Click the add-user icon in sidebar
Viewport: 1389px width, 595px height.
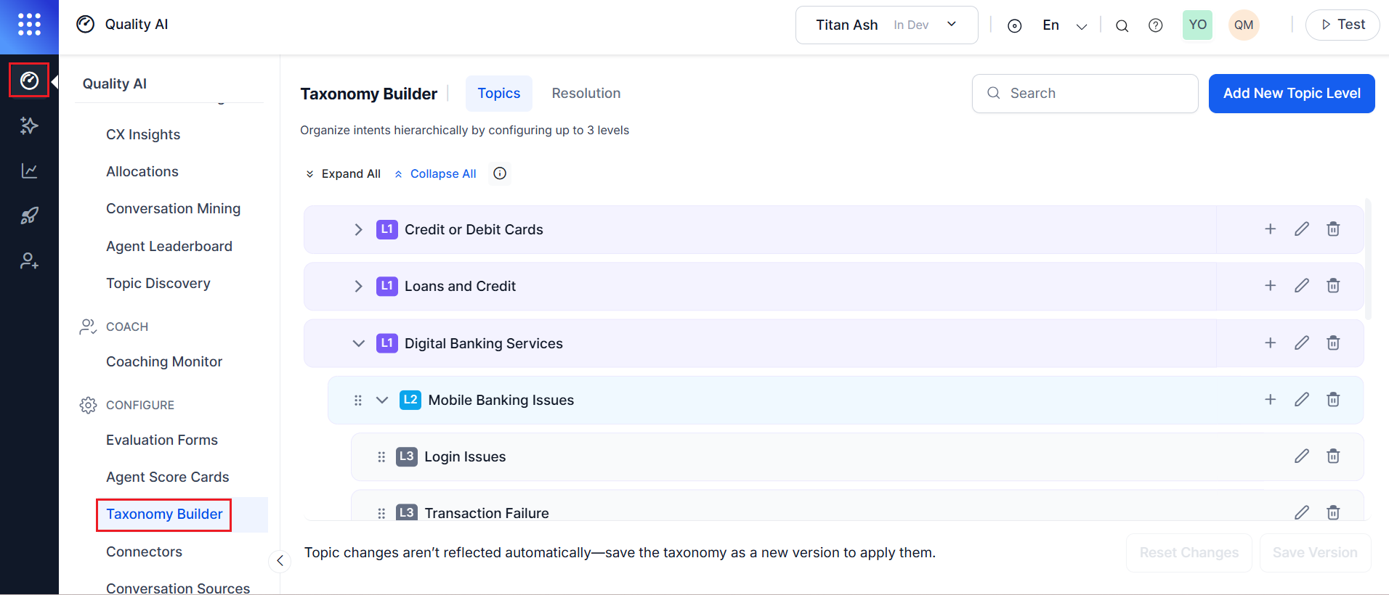pyautogui.click(x=29, y=260)
